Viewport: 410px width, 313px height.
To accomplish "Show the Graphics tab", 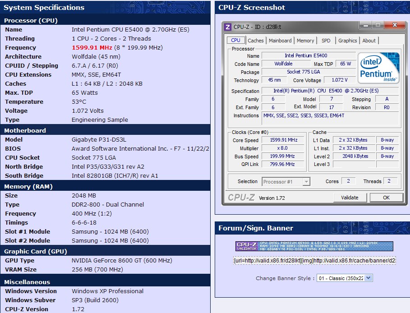I will pos(347,41).
